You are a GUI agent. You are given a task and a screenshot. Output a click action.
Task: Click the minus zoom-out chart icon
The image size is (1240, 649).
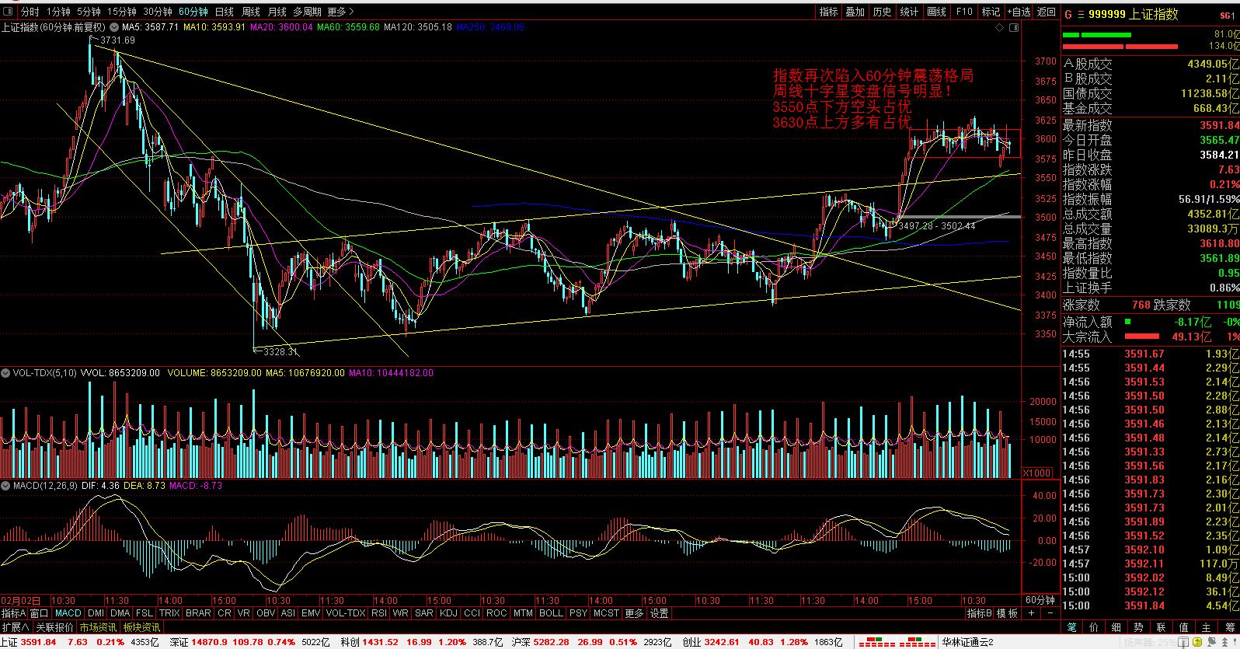click(x=1050, y=613)
